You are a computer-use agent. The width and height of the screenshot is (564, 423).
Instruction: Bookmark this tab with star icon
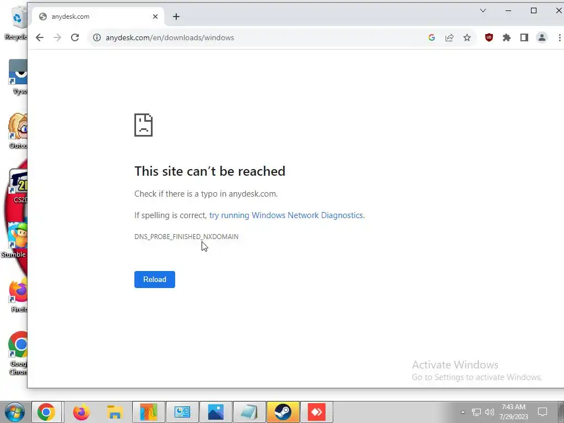coord(467,37)
